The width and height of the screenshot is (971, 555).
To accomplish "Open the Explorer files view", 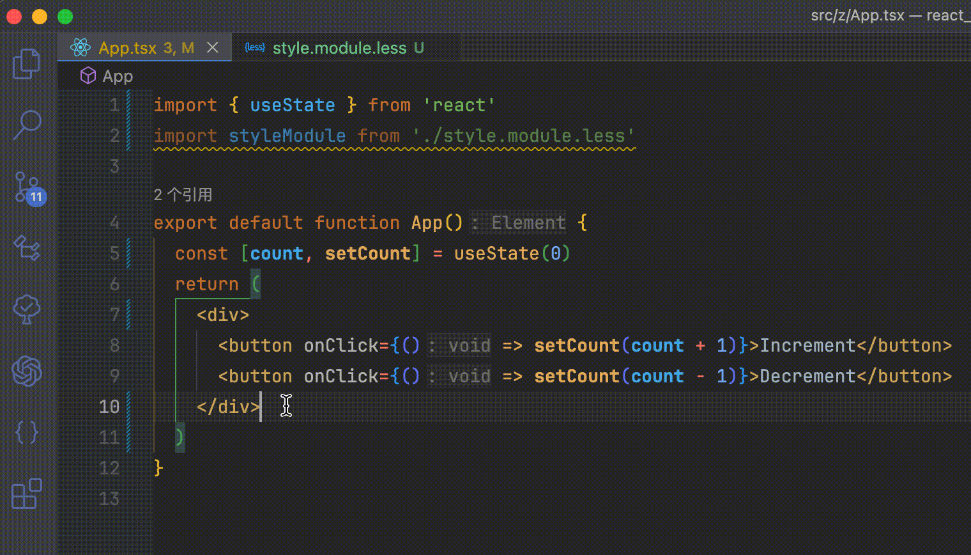I will pyautogui.click(x=27, y=64).
